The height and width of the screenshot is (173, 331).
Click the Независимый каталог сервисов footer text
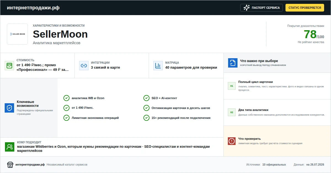[67, 164]
